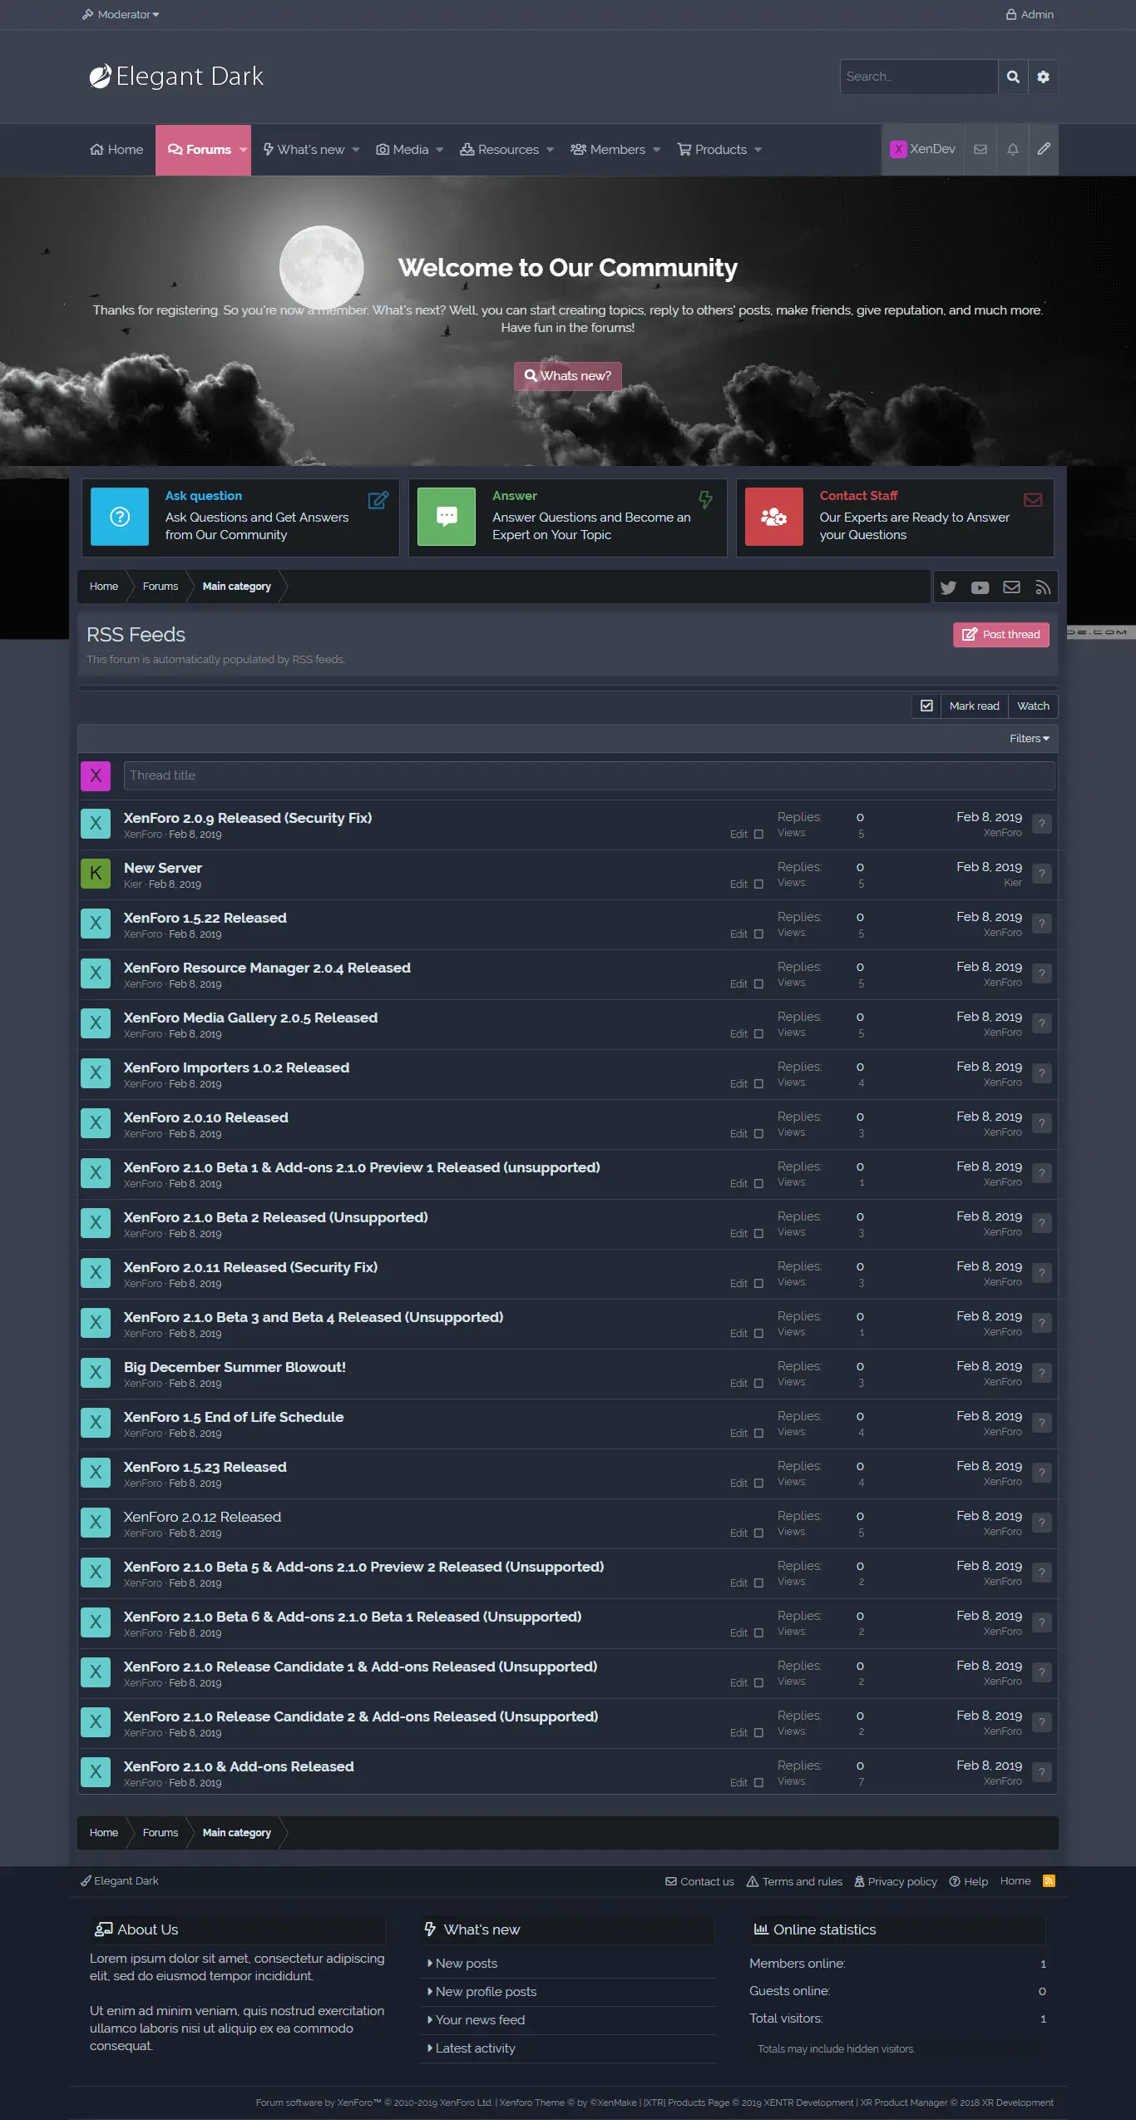Check the XenForo 1.5.22 Released thread checkbox
The image size is (1136, 2120).
758,934
